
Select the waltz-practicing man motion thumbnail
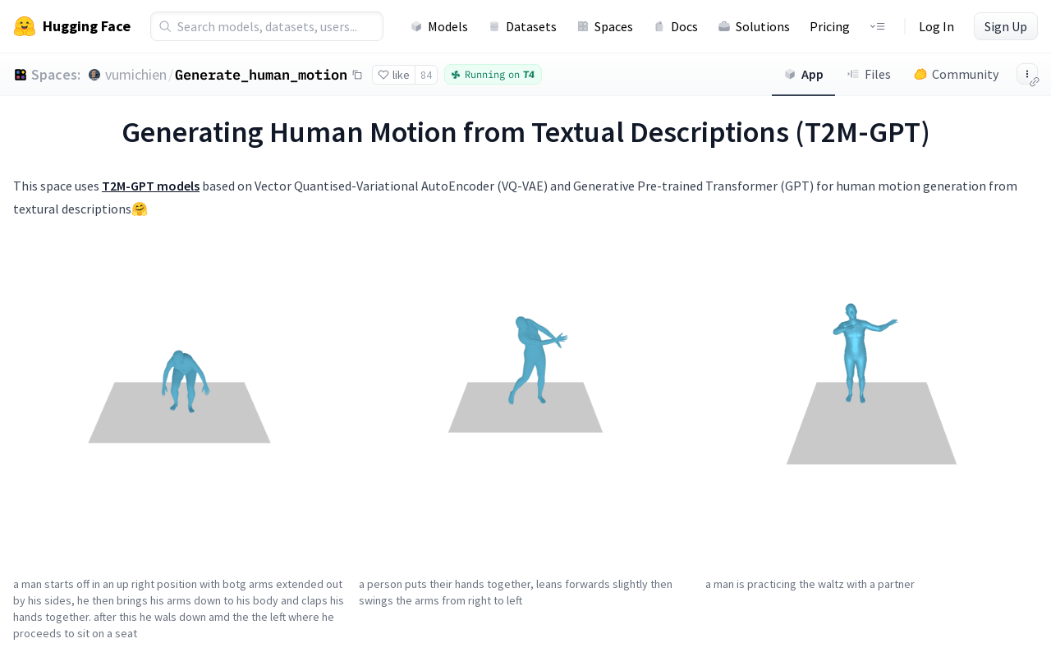coord(871,398)
